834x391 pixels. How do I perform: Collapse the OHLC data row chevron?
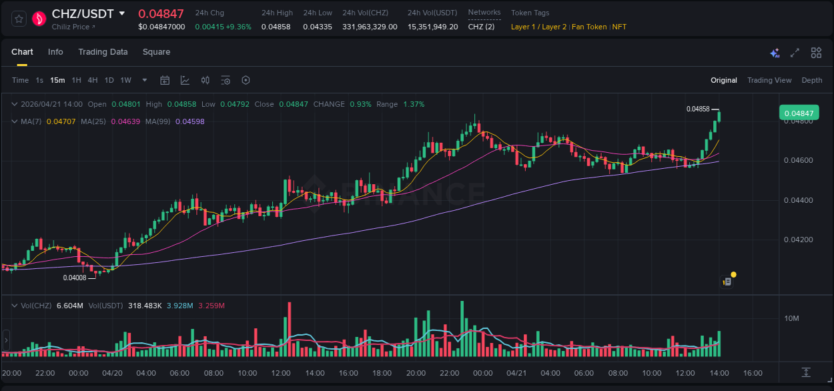tap(15, 104)
